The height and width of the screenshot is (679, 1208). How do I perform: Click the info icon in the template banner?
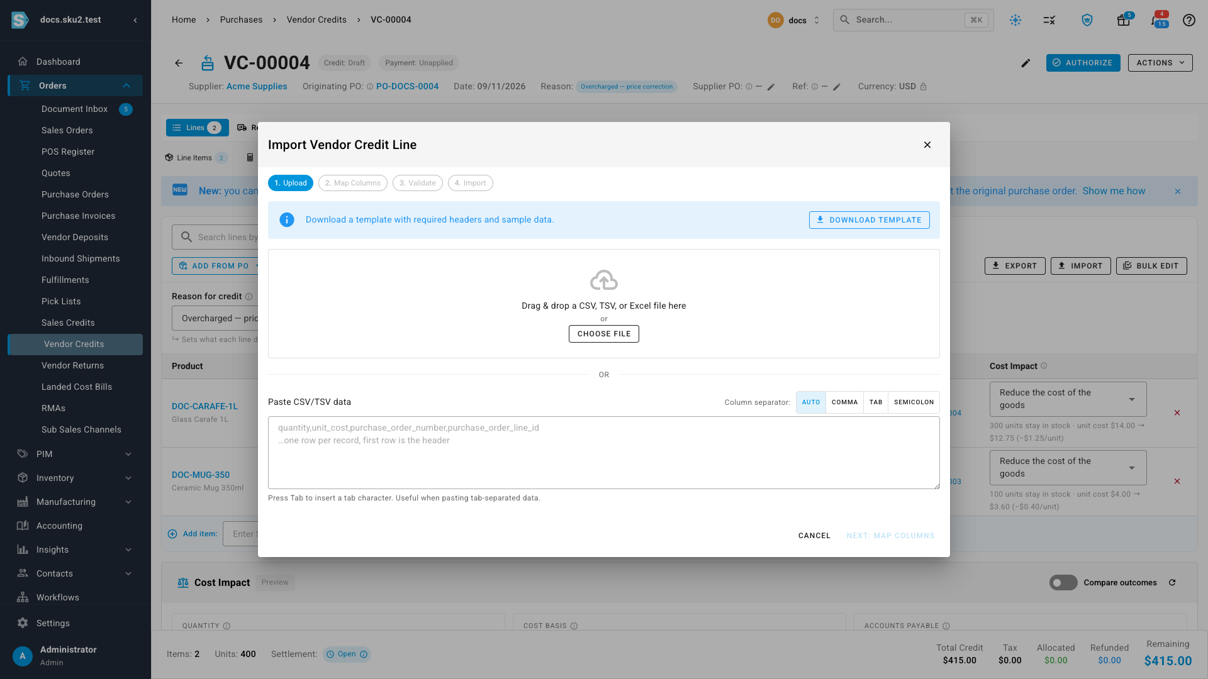click(287, 220)
